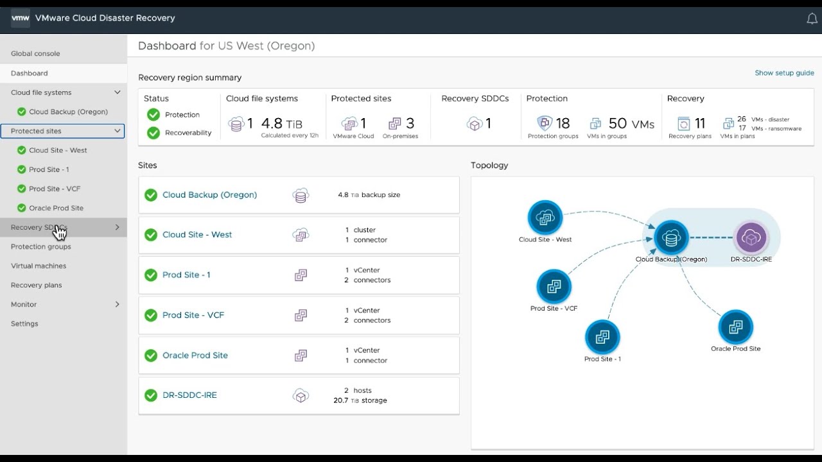Open the Prod Site - 1 site link
The image size is (822, 462).
pyautogui.click(x=186, y=275)
